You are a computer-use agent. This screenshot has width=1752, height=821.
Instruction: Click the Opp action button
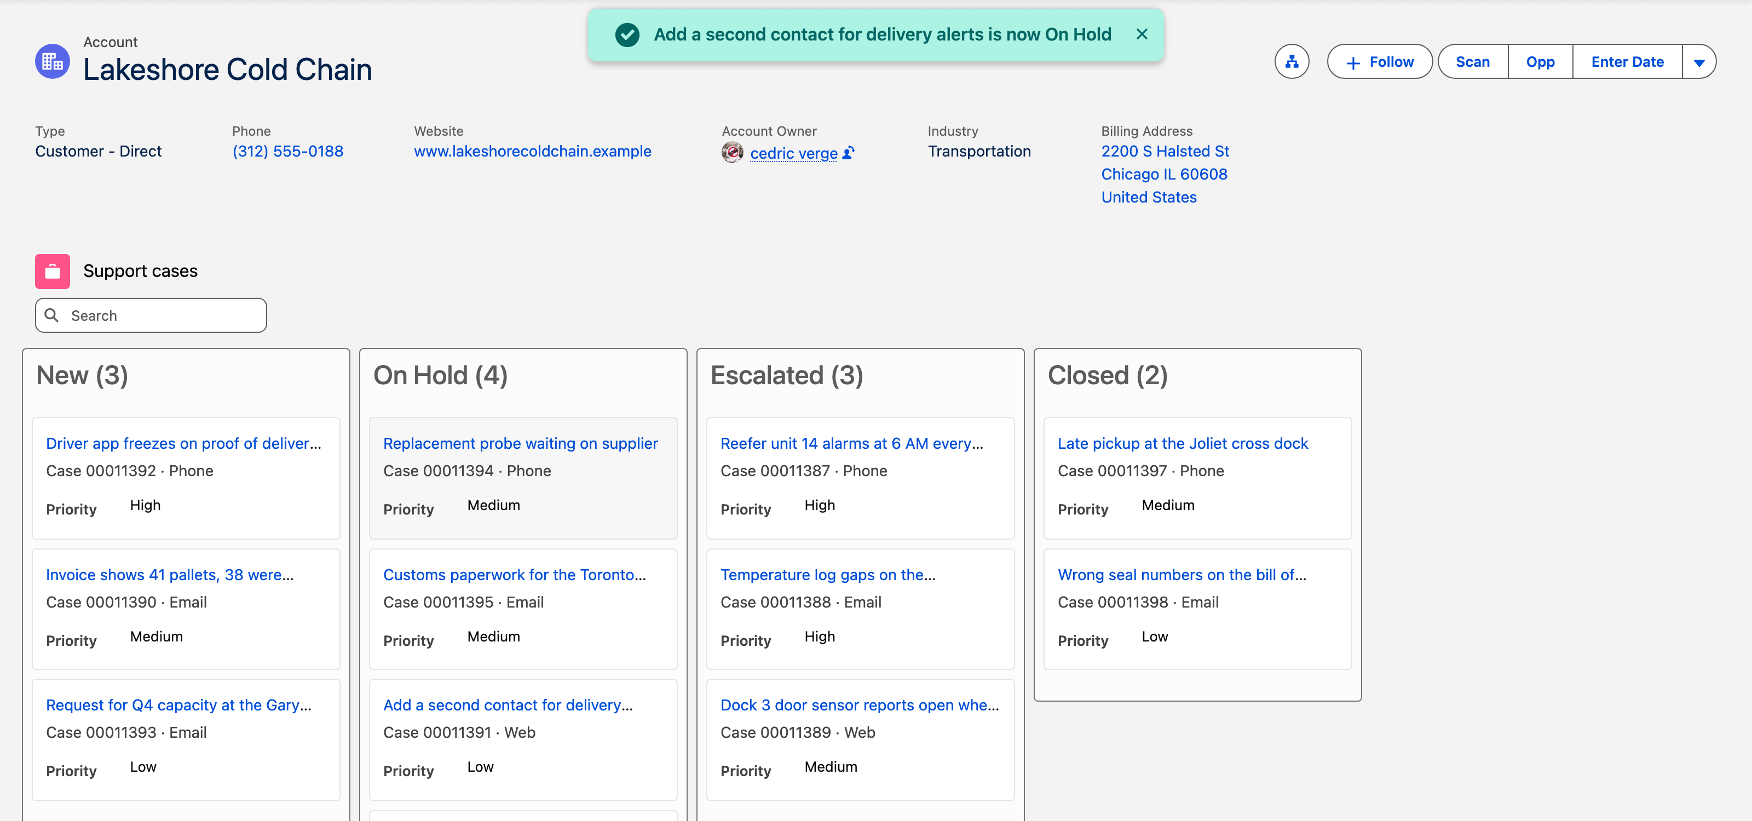1540,62
